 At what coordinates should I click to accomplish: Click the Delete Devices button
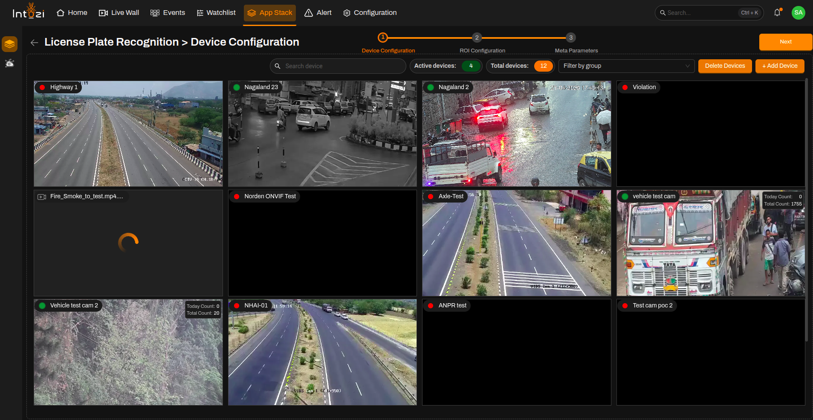(725, 66)
